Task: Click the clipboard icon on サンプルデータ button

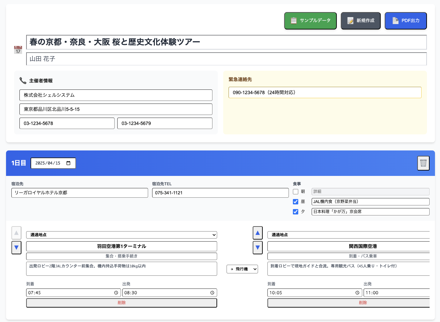Action: [294, 20]
